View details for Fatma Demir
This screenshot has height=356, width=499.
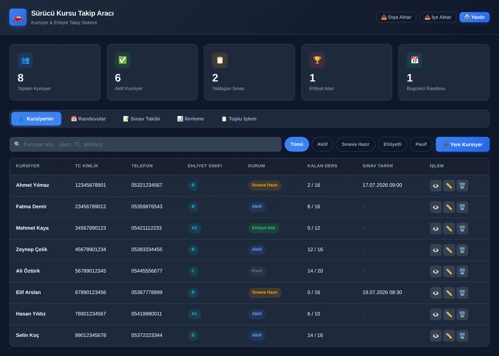pyautogui.click(x=436, y=207)
